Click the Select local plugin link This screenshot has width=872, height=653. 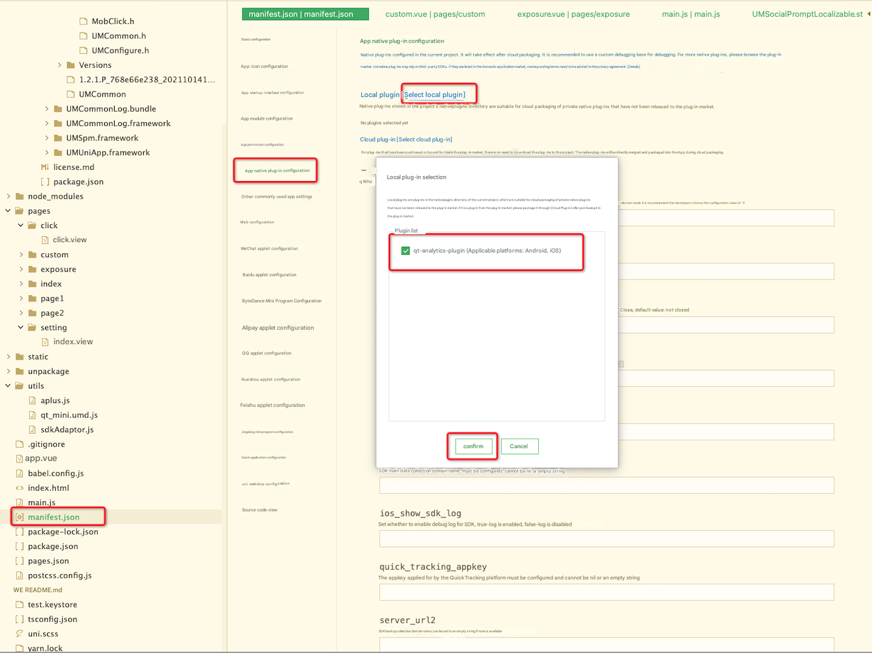click(434, 95)
